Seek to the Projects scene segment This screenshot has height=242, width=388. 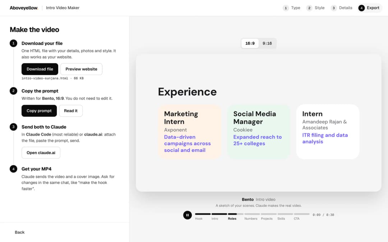point(269,216)
